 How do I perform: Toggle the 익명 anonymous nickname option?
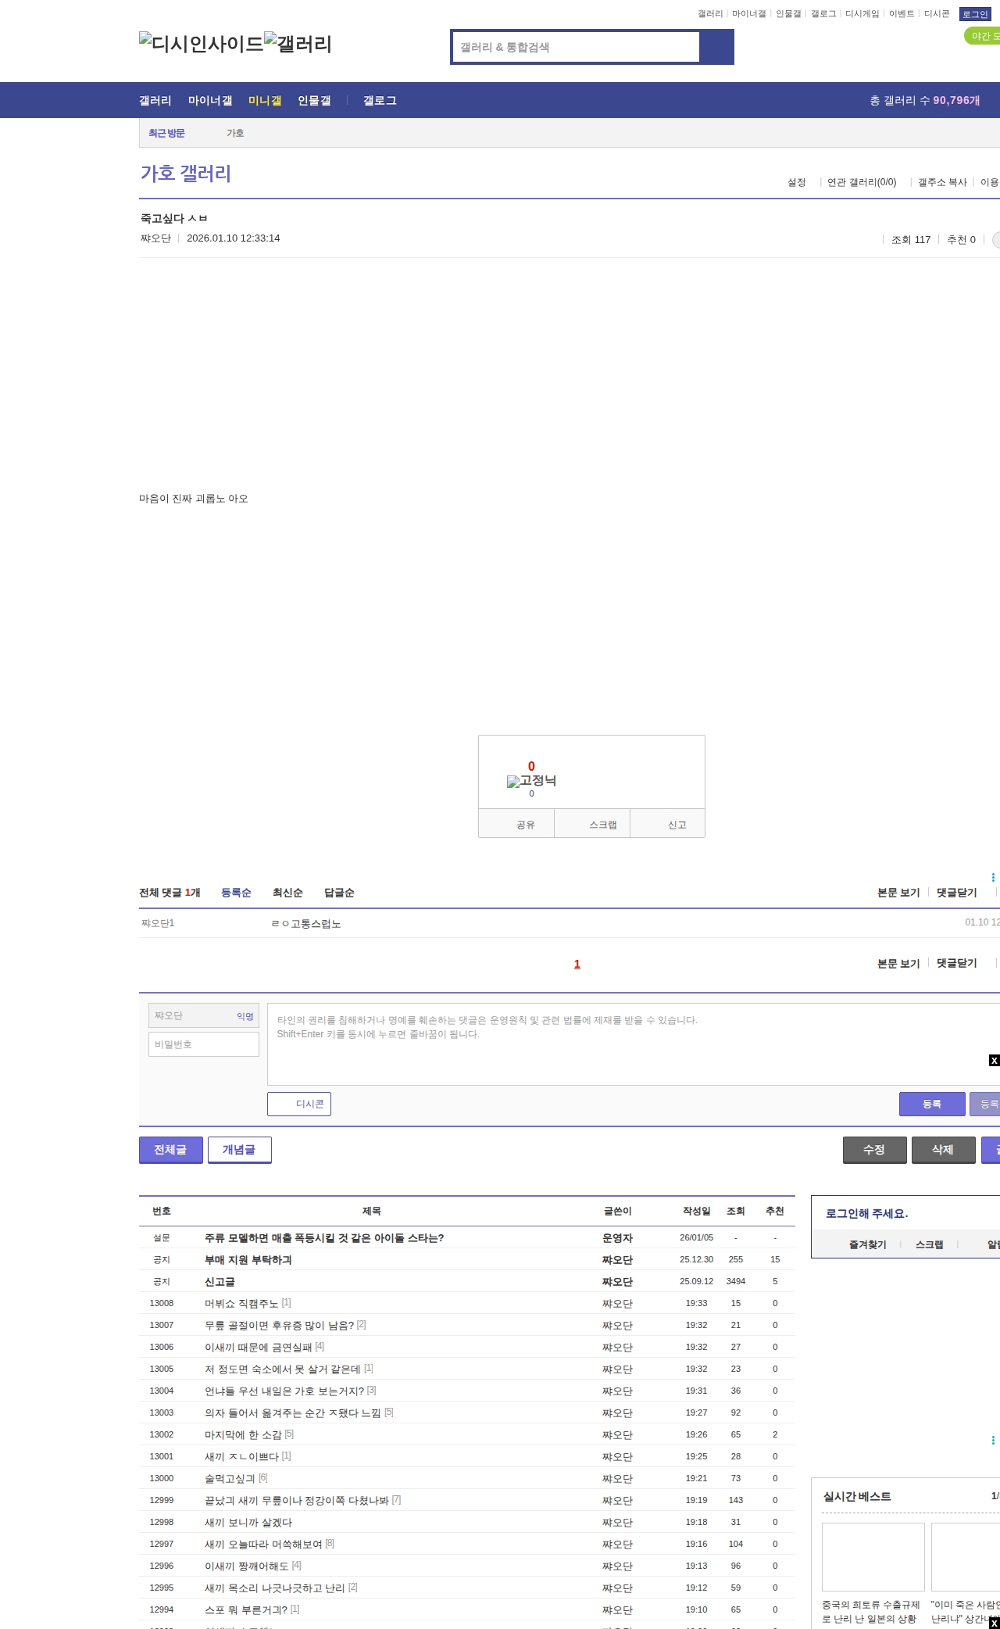click(245, 1016)
